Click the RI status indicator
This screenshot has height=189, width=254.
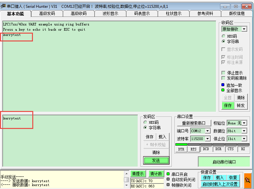243,149
